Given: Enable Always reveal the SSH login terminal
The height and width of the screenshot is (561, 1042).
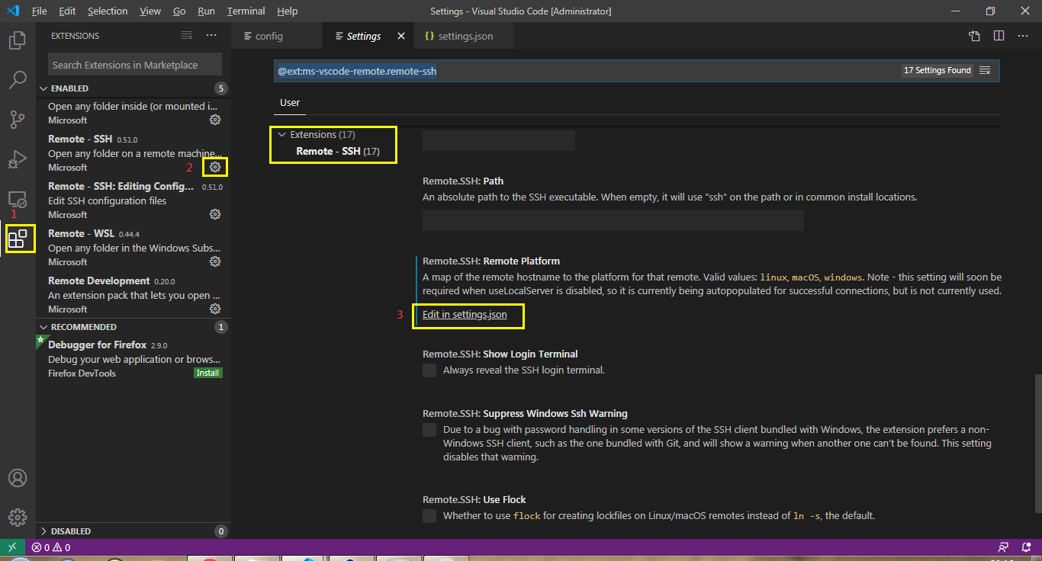Looking at the screenshot, I should (429, 370).
